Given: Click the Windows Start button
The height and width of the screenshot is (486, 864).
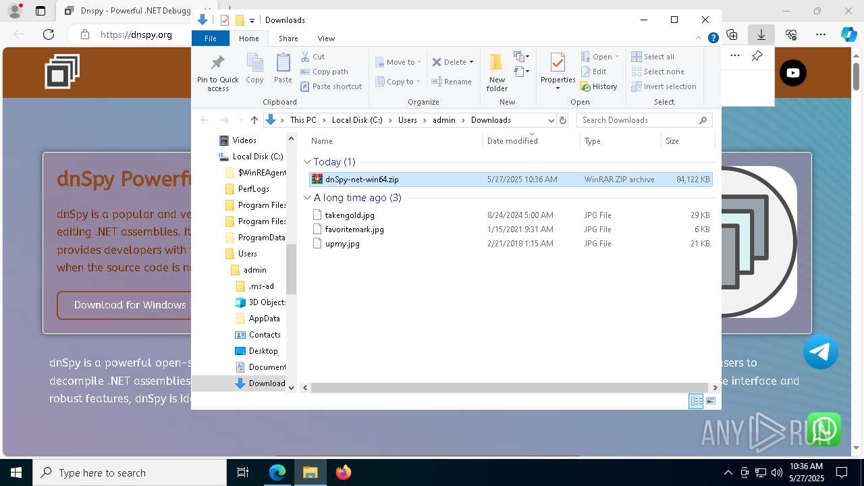Looking at the screenshot, I should pos(16,473).
